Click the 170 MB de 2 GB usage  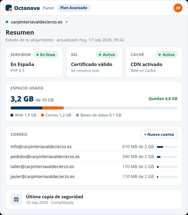tap(138, 167)
